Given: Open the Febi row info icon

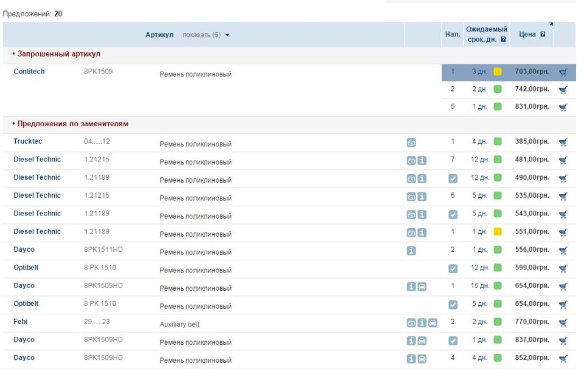Looking at the screenshot, I should (422, 323).
